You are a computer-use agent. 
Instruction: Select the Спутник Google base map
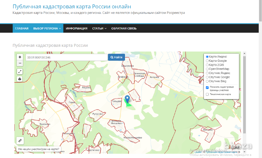[x=207, y=77]
